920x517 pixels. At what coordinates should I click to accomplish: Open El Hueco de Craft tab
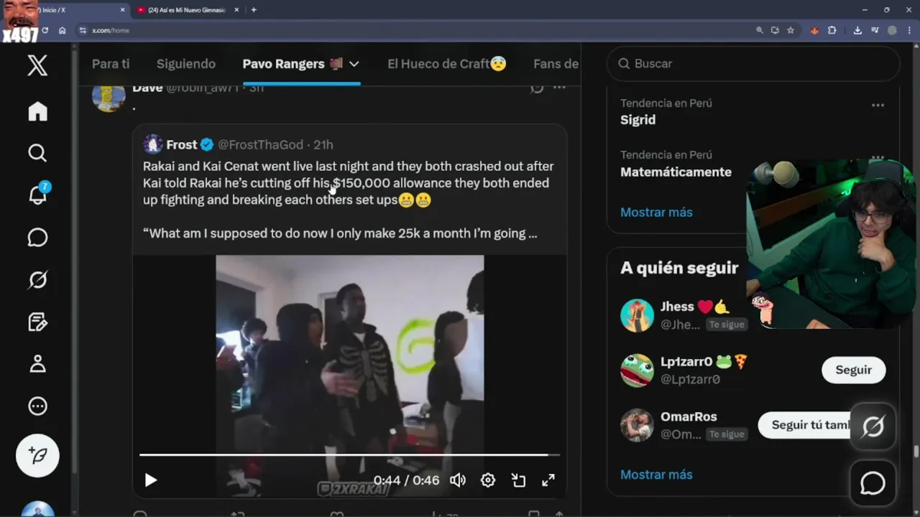(x=447, y=64)
